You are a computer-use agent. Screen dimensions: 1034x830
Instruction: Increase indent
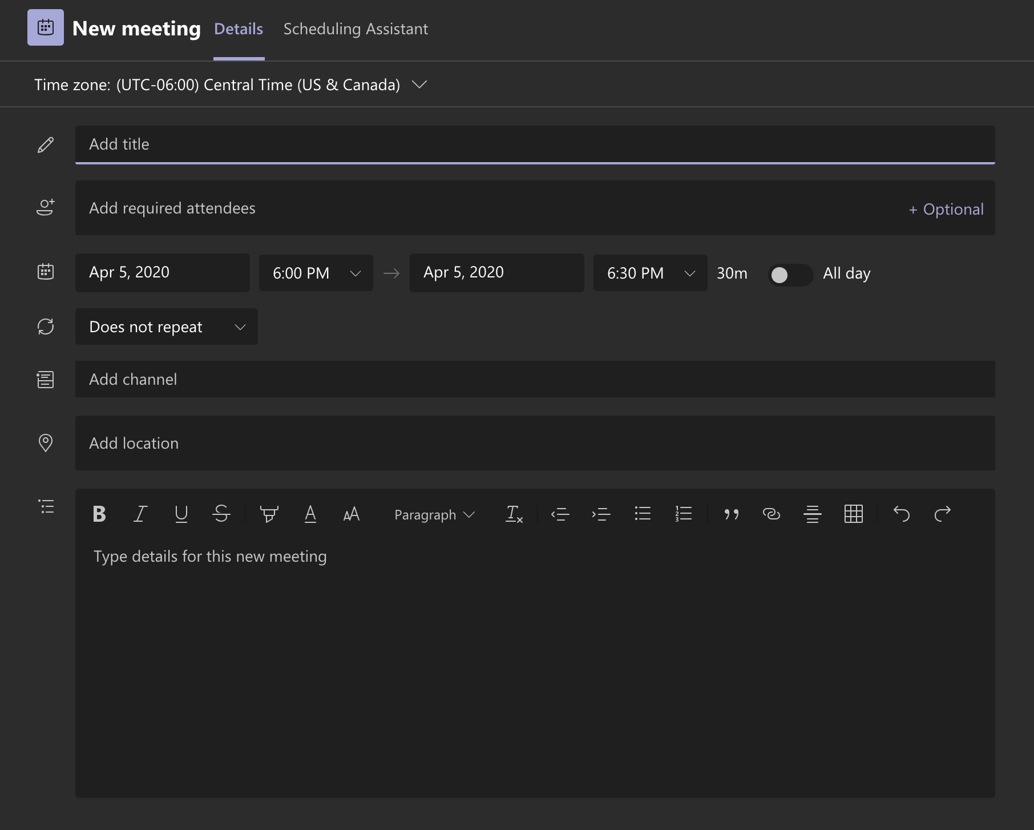click(601, 514)
